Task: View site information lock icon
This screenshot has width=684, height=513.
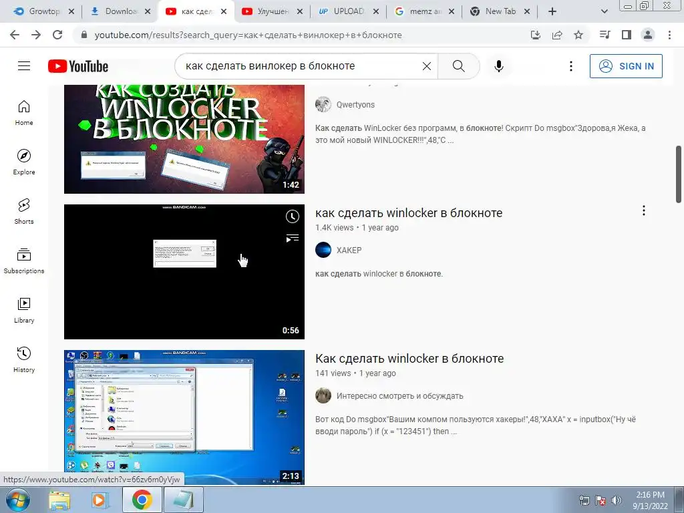Action: [84, 35]
